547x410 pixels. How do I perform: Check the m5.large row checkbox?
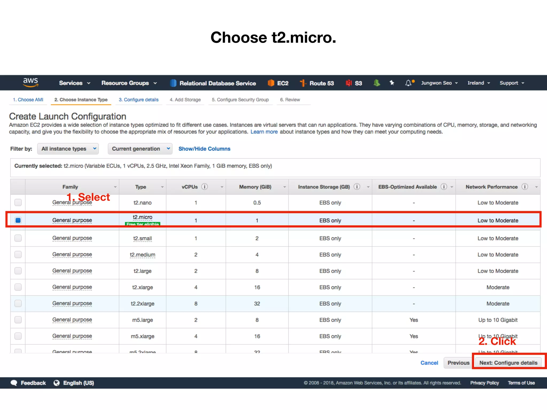pyautogui.click(x=18, y=320)
